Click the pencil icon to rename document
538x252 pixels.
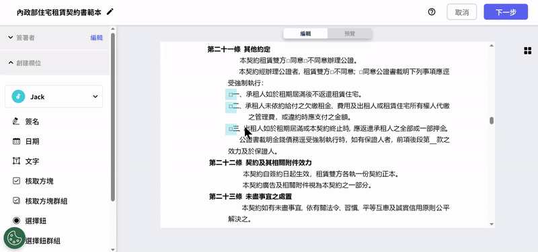pos(110,12)
